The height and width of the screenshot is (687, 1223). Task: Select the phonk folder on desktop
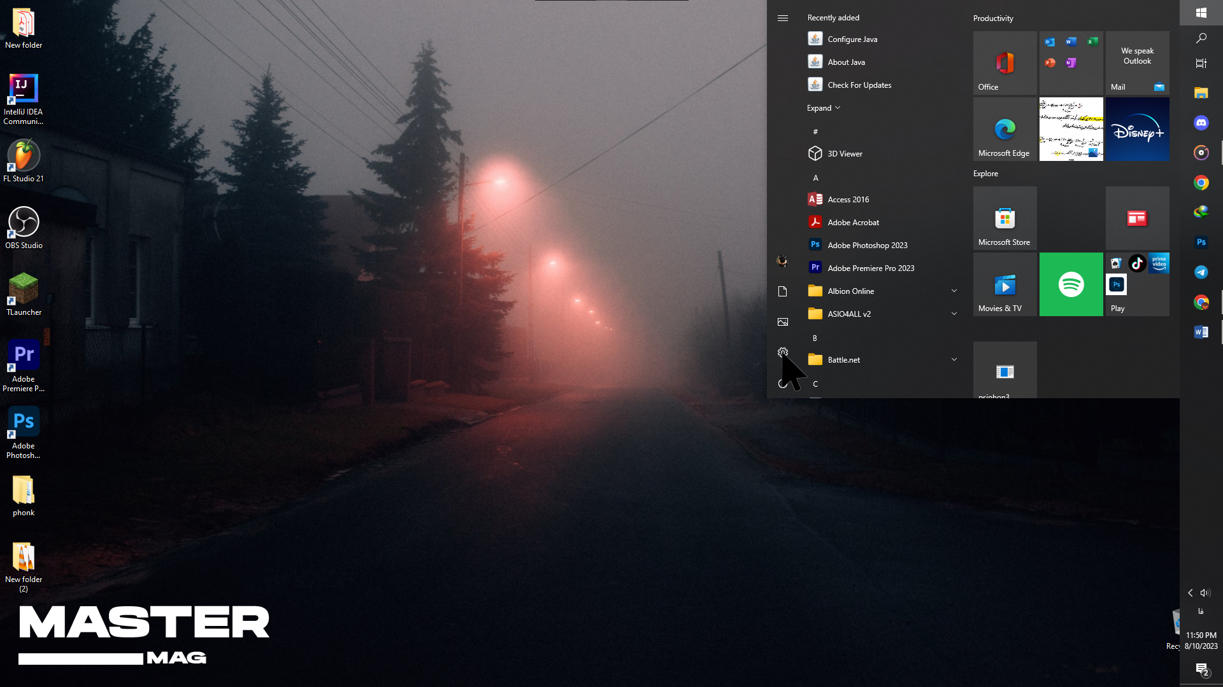(24, 496)
